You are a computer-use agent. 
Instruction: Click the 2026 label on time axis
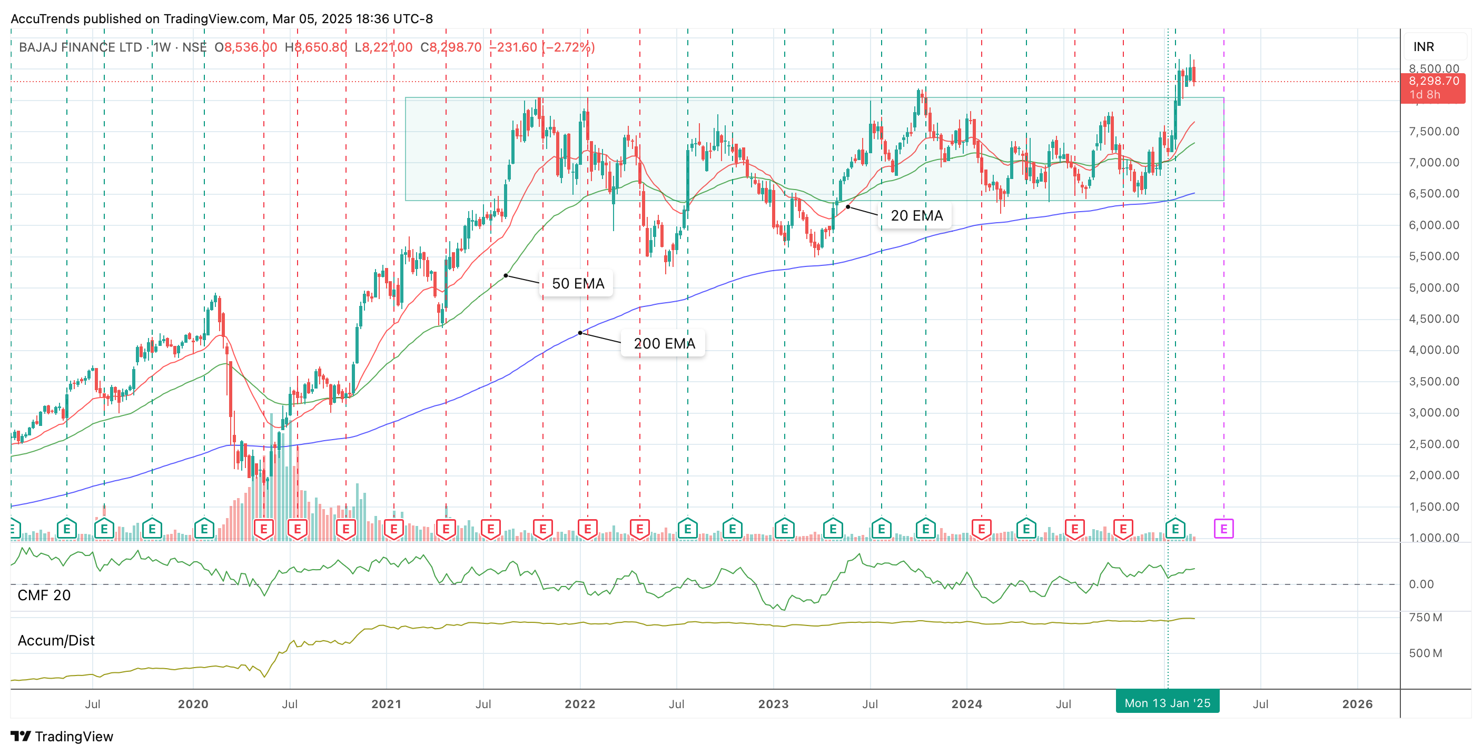click(1357, 704)
